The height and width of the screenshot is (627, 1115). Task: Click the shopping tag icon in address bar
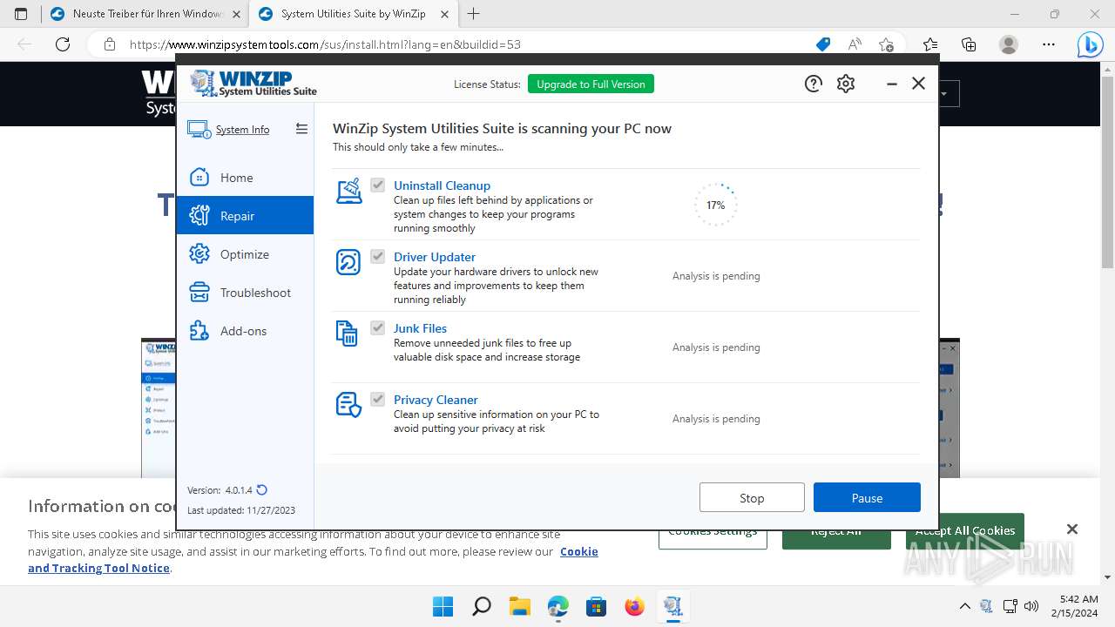tap(823, 44)
